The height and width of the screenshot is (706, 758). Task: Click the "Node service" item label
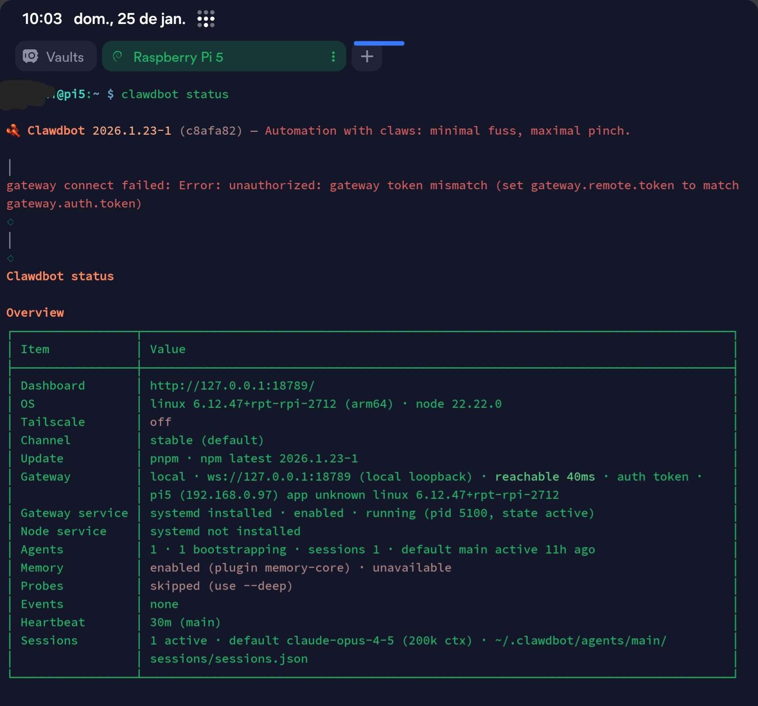coord(64,532)
